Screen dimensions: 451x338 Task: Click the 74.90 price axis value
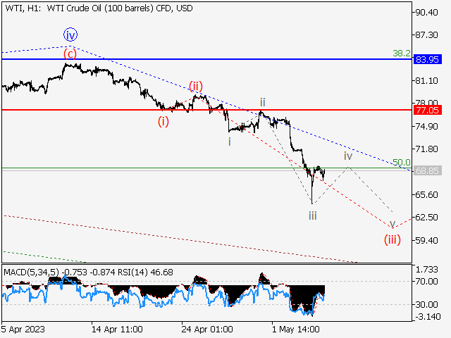(x=427, y=127)
